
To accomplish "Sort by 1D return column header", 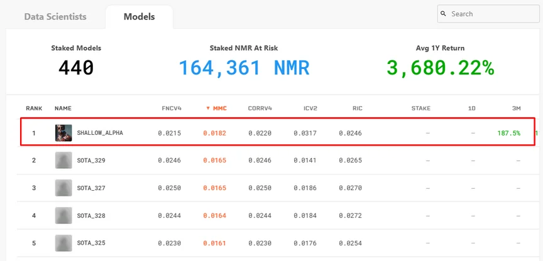I will 471,108.
